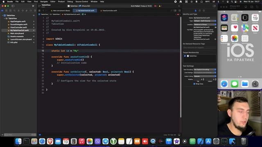Open Maps app in the simulator
The image size is (262, 147).
point(245,28)
